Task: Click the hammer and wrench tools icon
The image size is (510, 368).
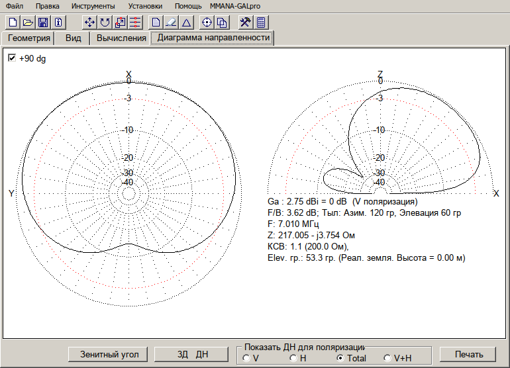Action: click(x=245, y=22)
